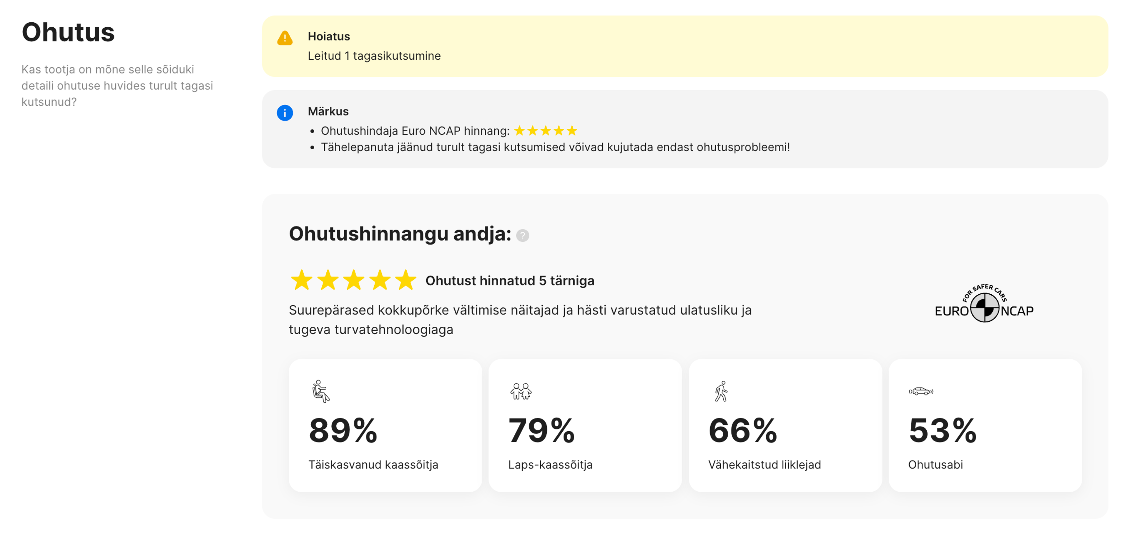
Task: Click the blue info circle icon
Action: click(285, 113)
